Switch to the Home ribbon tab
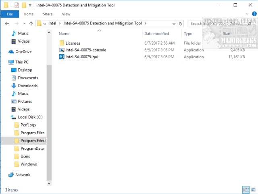The width and height of the screenshot is (258, 194). coord(29,14)
